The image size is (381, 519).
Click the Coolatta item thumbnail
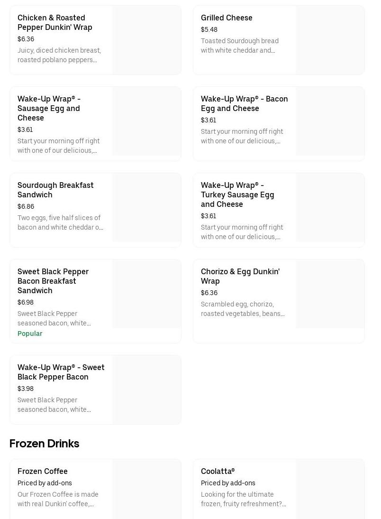click(330, 489)
